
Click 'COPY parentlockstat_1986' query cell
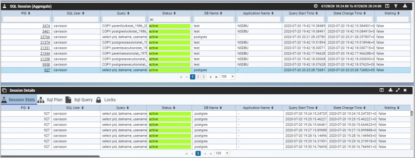124,26
